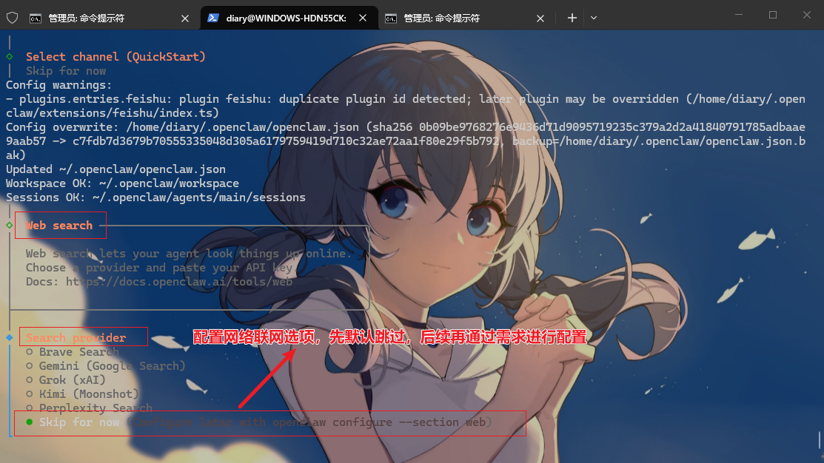Close the terminal window
Viewport: 824px width, 463px height.
(x=807, y=15)
